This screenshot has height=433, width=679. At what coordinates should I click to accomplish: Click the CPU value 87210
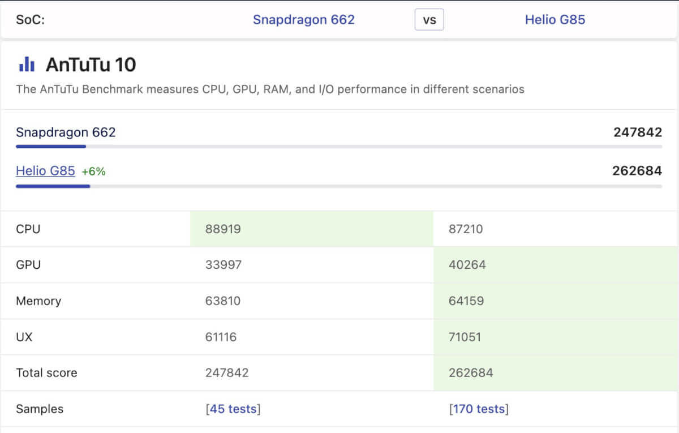point(466,229)
